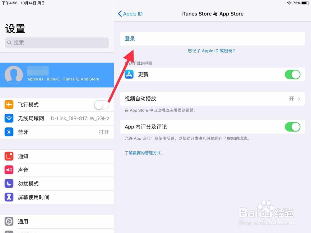This screenshot has width=311, height=233.
Task: Tap the Do Not Disturb moon icon
Action: point(9,184)
